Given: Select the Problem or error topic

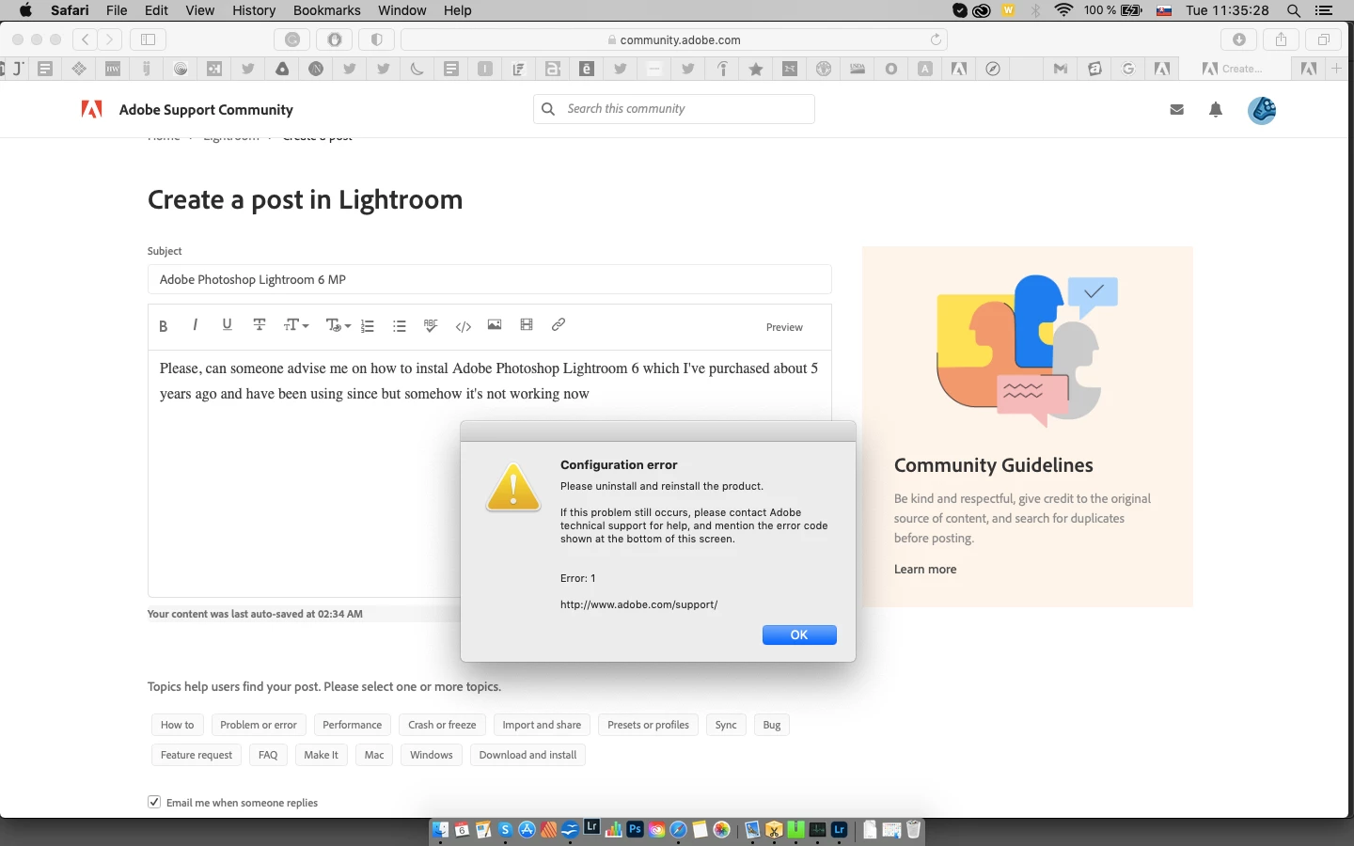Looking at the screenshot, I should [259, 725].
